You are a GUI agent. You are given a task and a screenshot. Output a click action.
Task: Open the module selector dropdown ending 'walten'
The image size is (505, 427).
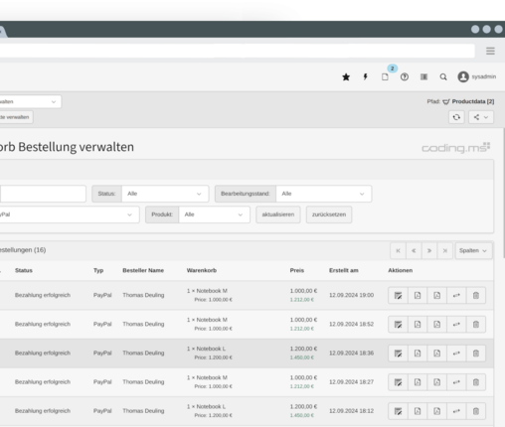[x=30, y=101]
